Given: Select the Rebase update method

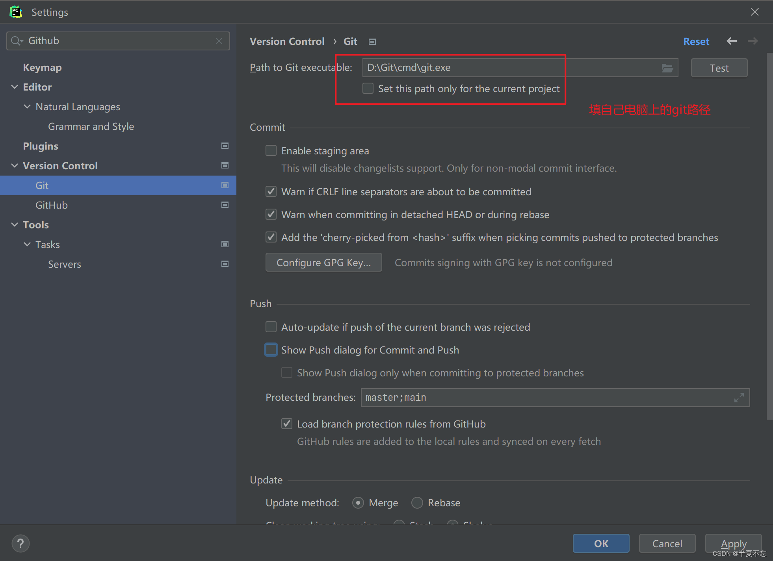Looking at the screenshot, I should (x=417, y=503).
